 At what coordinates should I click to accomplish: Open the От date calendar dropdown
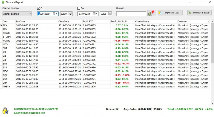point(55,14)
